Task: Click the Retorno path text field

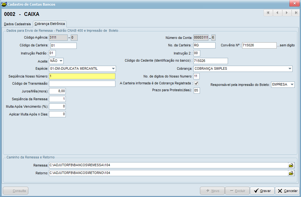Action: point(168,173)
